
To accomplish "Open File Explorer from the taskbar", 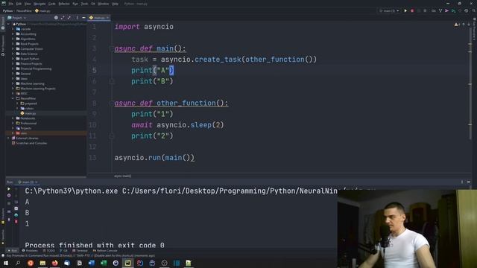I will (42, 263).
